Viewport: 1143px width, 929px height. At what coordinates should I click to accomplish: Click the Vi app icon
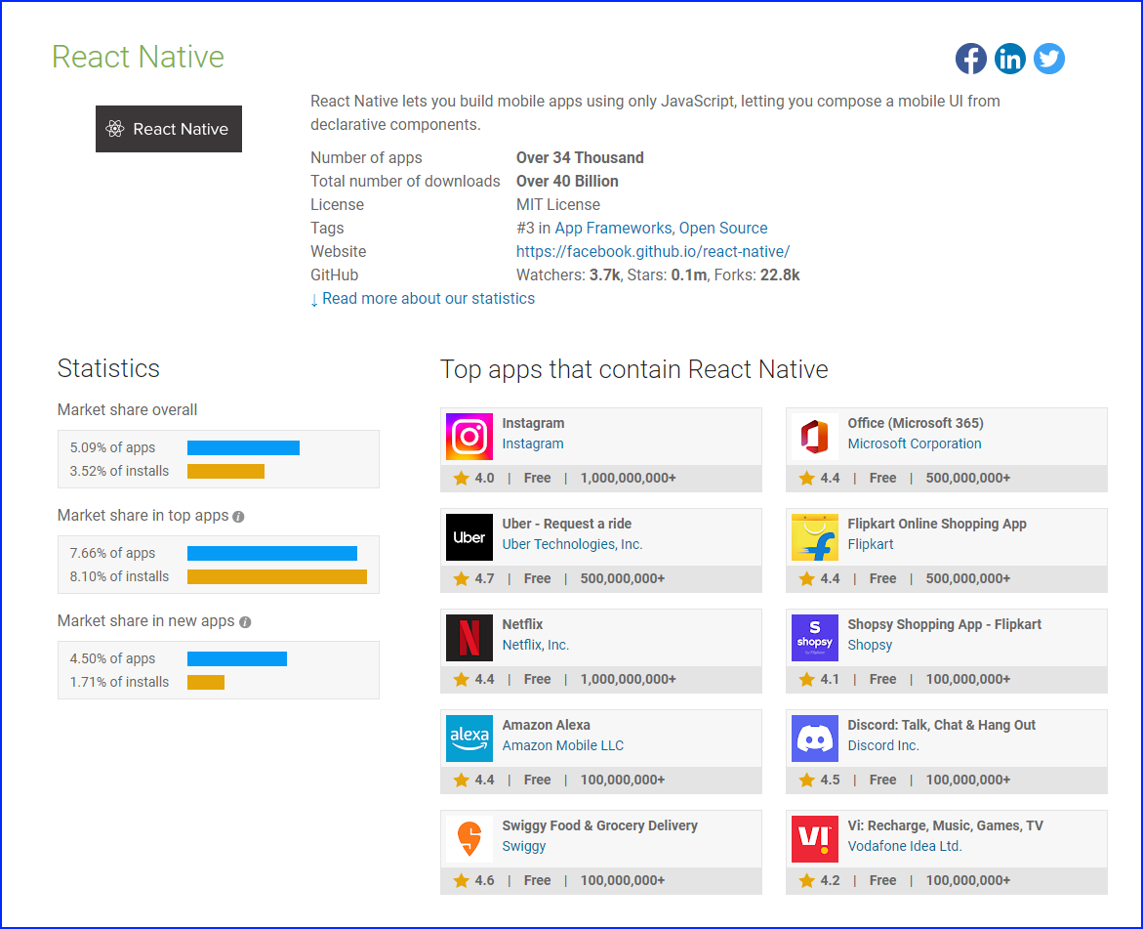point(814,839)
